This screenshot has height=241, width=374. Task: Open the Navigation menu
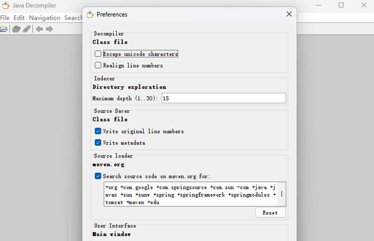(44, 18)
